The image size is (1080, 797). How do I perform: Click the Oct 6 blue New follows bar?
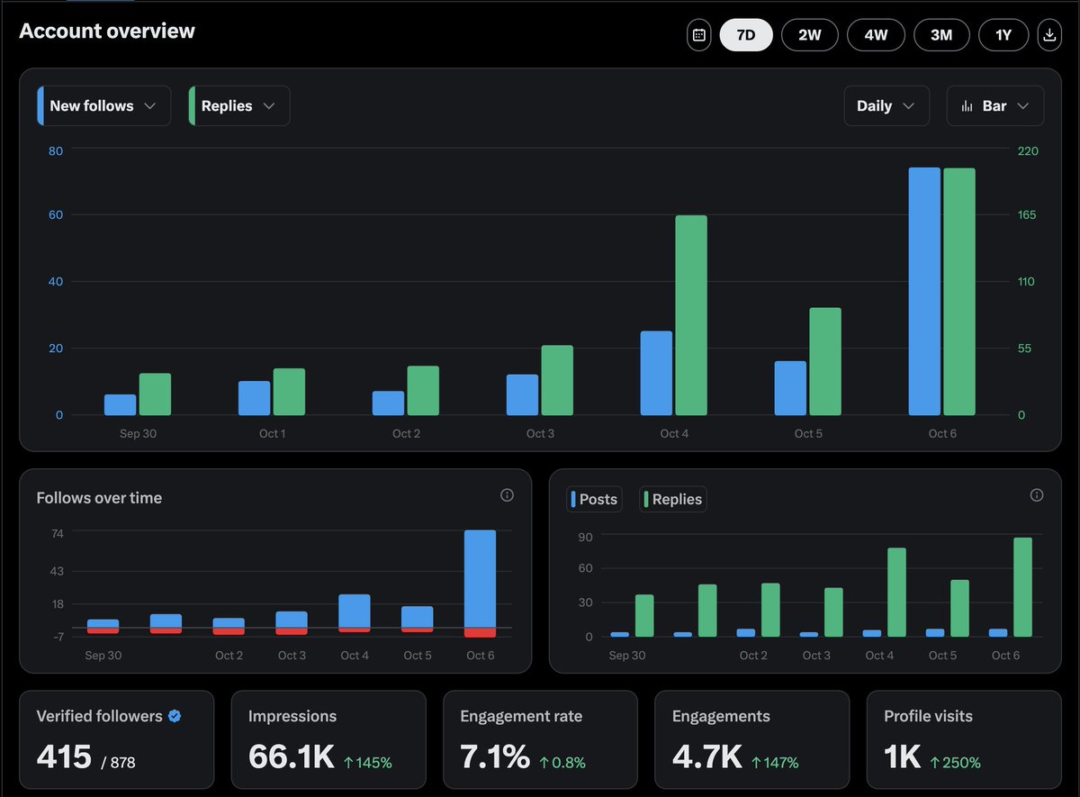tap(924, 292)
